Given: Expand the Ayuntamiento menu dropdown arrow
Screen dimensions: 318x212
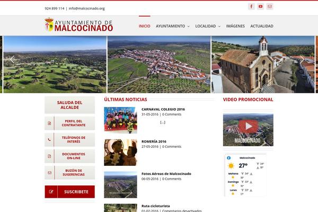Looking at the screenshot, I should pos(189,26).
